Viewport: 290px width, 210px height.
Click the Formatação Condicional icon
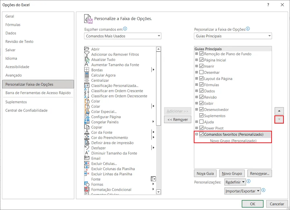click(x=87, y=189)
